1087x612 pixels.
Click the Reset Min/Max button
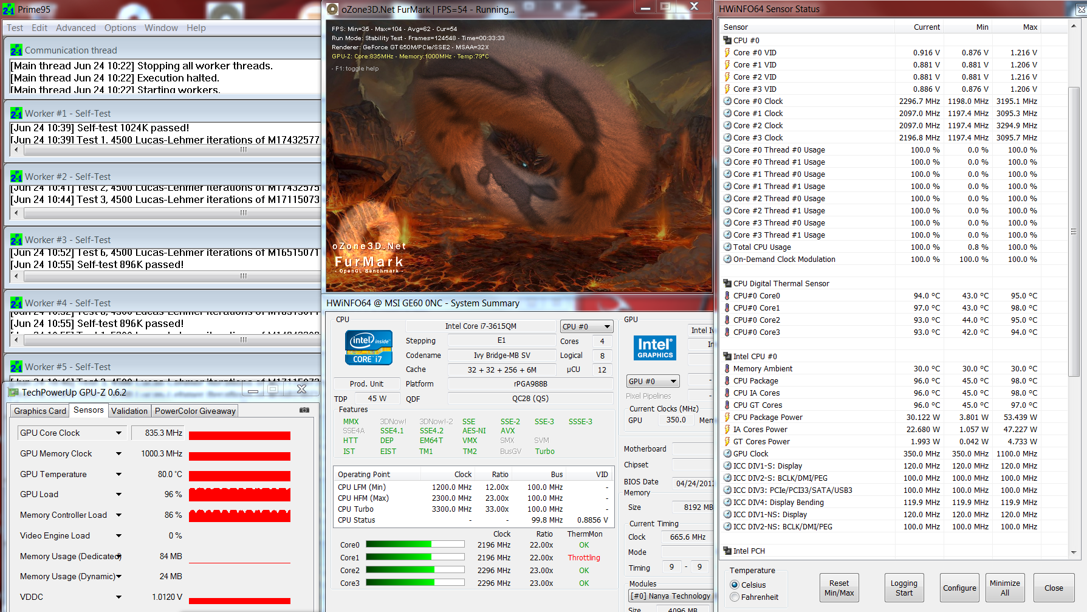pyautogui.click(x=839, y=588)
